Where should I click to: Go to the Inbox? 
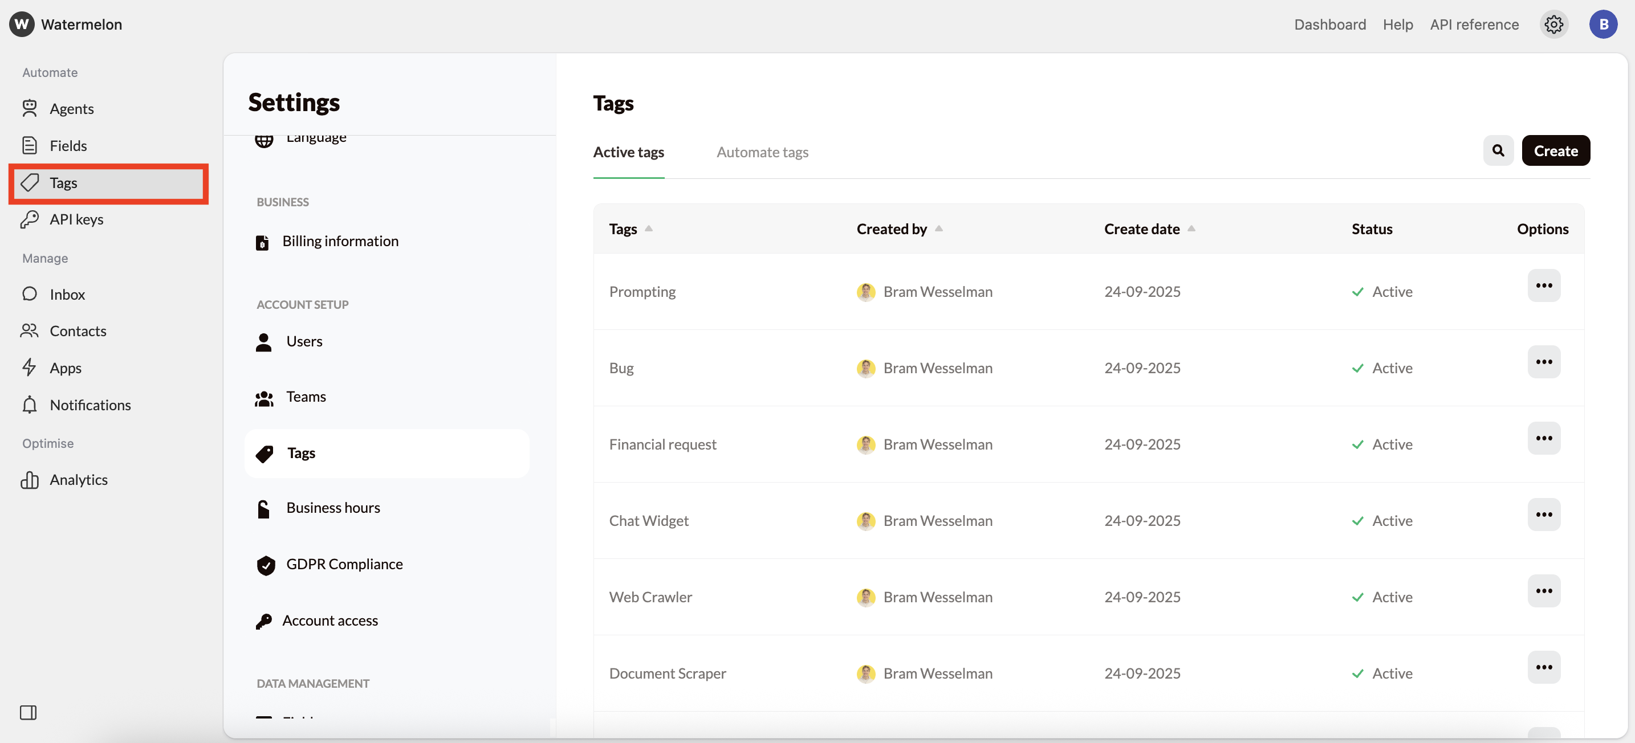pyautogui.click(x=67, y=294)
